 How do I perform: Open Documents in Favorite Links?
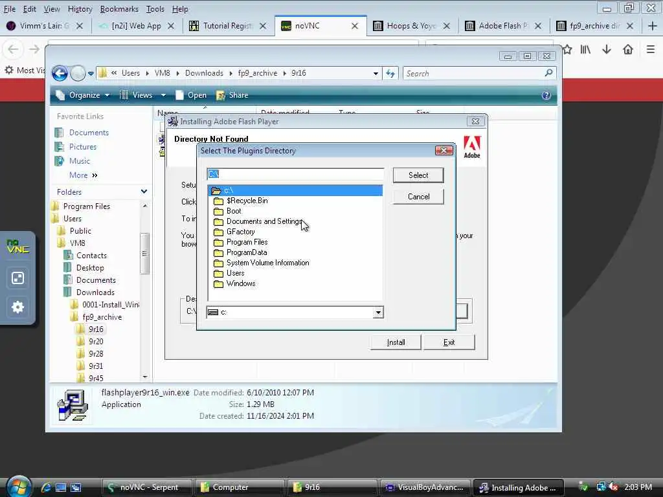point(89,133)
